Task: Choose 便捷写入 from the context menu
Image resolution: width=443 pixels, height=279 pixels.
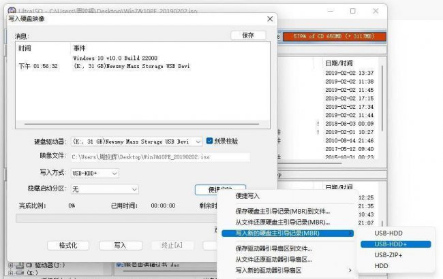Action: [247, 196]
